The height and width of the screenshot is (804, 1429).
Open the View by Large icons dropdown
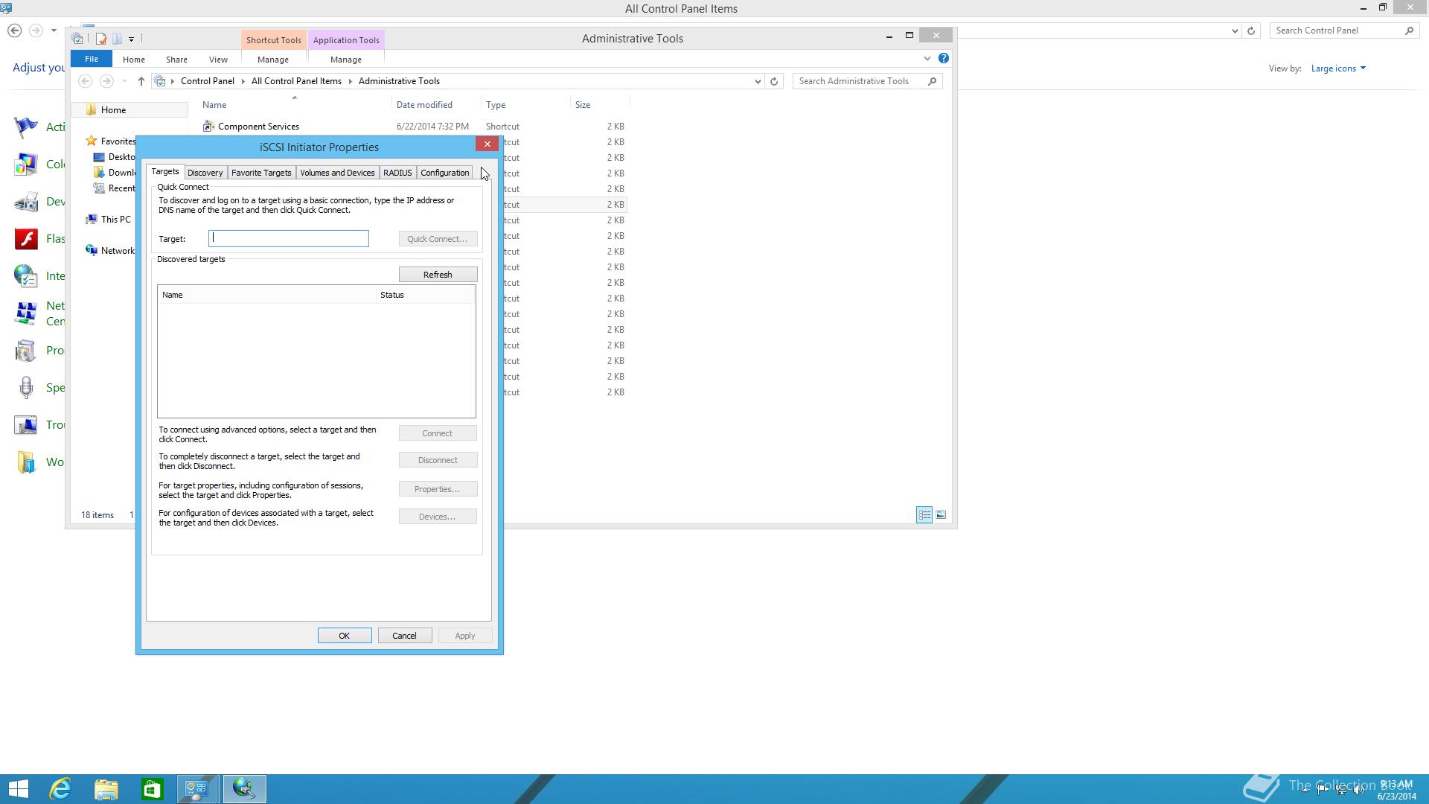(x=1338, y=68)
